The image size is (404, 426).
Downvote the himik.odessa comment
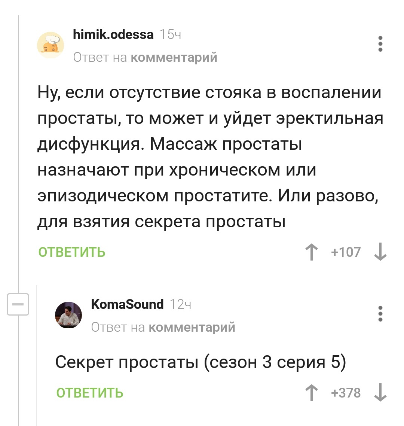point(380,252)
